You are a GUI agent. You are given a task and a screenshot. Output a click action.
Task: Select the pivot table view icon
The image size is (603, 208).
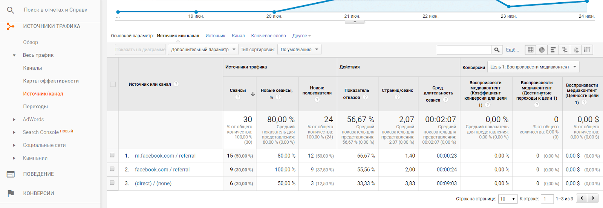587,50
